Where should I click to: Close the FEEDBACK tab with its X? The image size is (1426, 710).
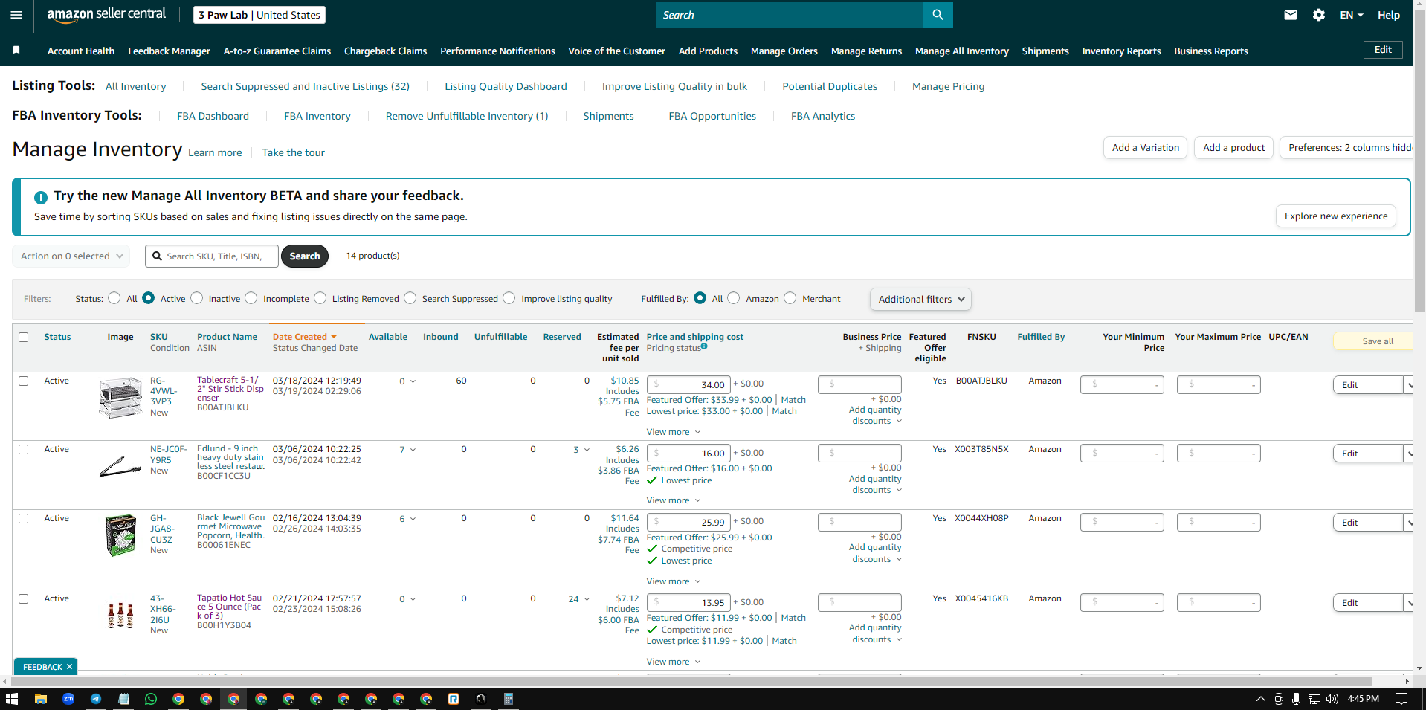69,667
